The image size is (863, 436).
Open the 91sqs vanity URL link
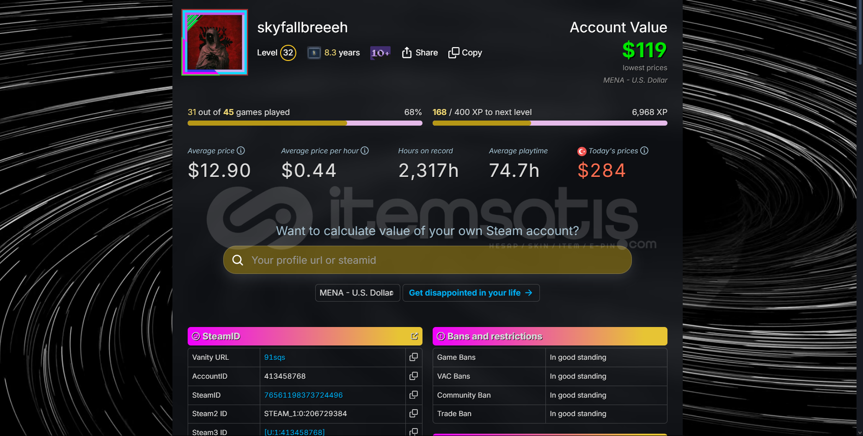[x=275, y=357]
